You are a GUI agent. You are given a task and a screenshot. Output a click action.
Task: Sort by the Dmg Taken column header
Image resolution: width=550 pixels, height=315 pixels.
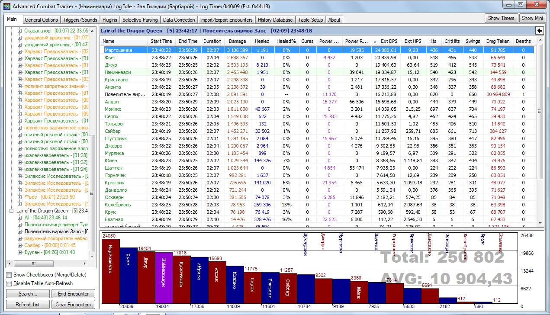pyautogui.click(x=498, y=41)
